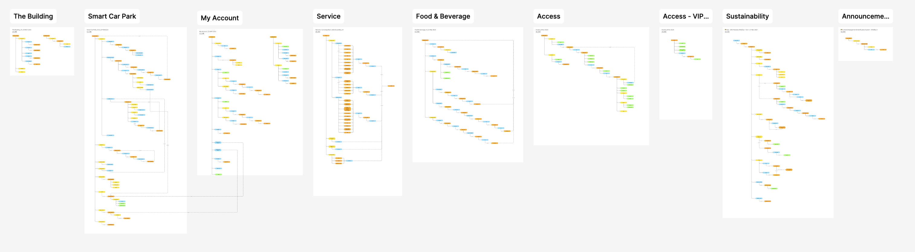Open UI LINK in Smart Car Park frame
Viewport: 915px width, 252px height.
(89, 32)
